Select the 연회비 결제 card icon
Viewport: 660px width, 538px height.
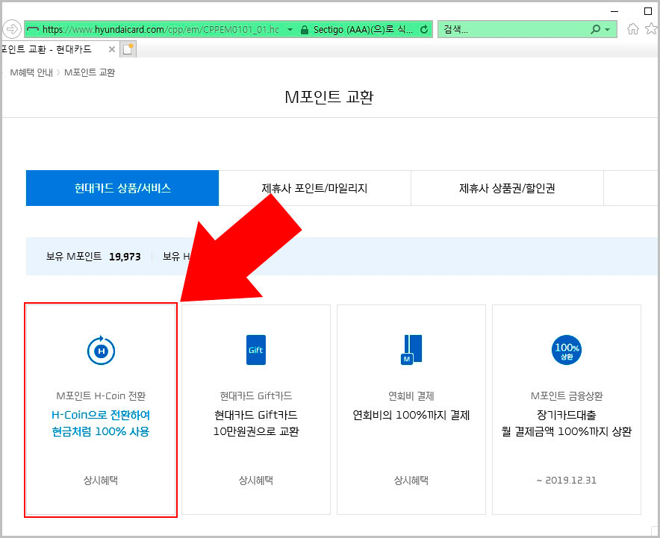tap(410, 348)
